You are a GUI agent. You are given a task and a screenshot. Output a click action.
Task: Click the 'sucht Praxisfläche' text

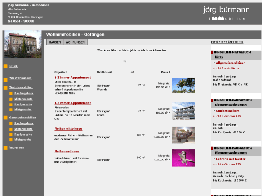[x=226, y=68]
